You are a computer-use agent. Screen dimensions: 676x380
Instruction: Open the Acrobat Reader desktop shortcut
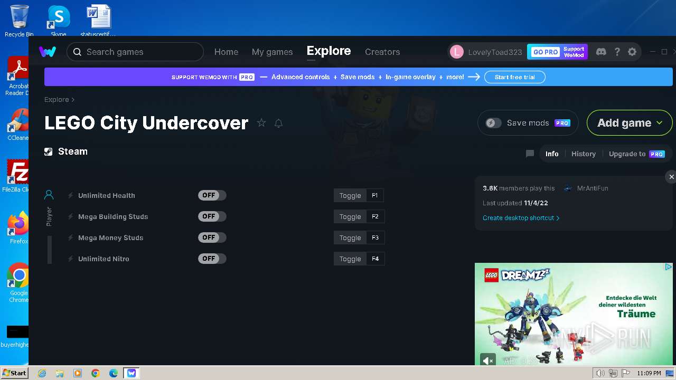click(x=18, y=76)
